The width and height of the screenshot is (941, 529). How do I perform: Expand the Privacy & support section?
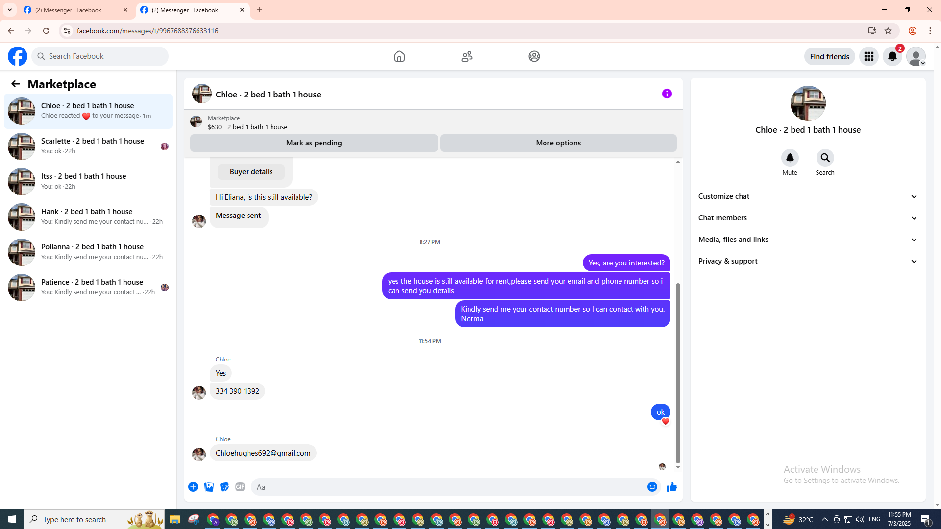(808, 261)
